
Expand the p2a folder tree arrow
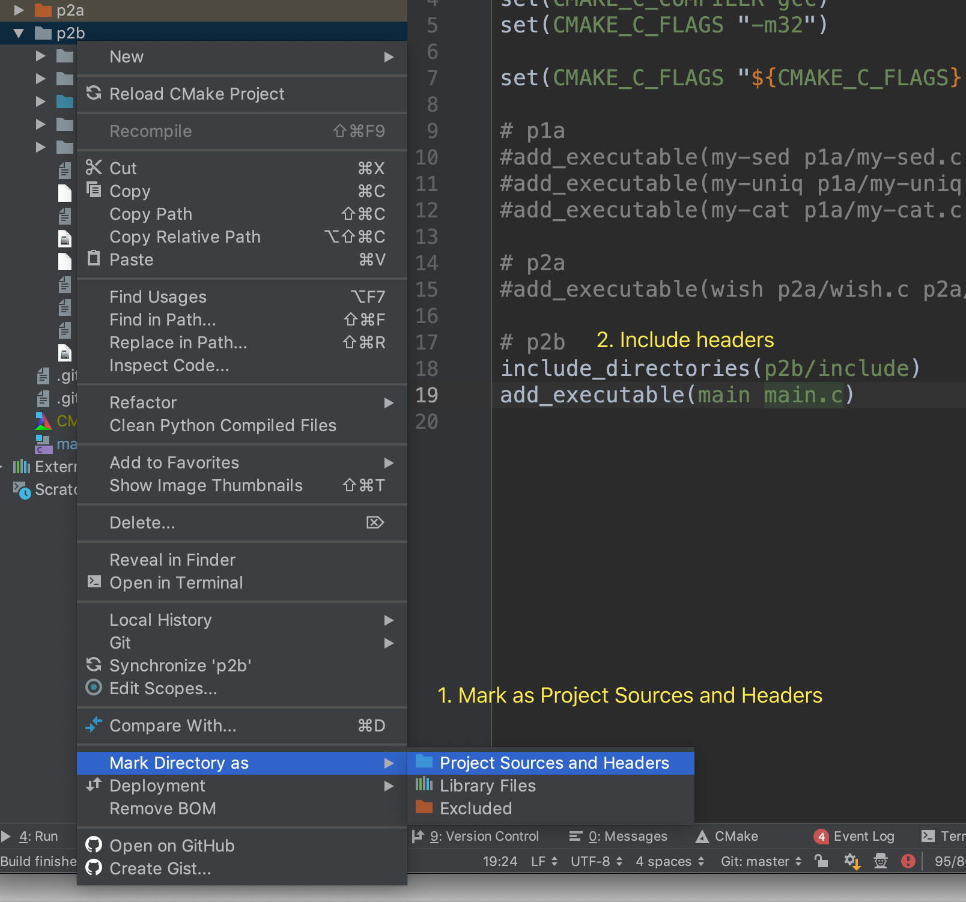click(x=19, y=10)
